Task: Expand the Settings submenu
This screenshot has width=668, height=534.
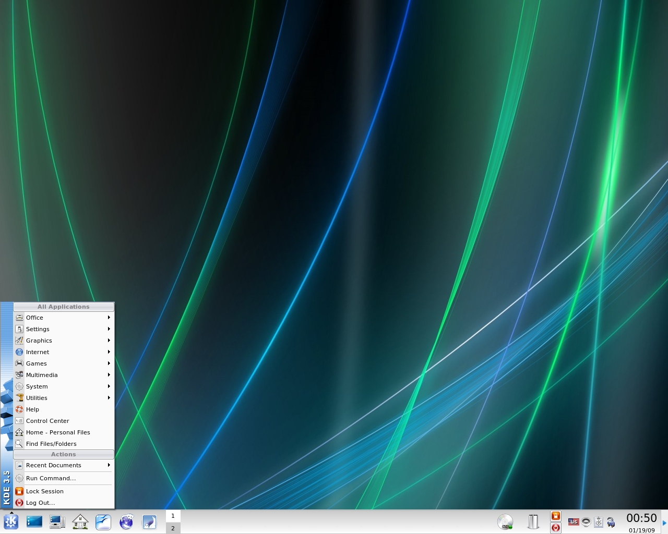Action: click(x=64, y=329)
